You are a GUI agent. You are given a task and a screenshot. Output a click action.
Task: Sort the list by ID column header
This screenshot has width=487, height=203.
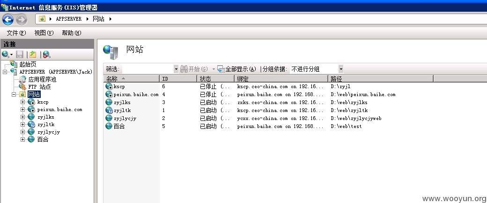tap(178, 79)
